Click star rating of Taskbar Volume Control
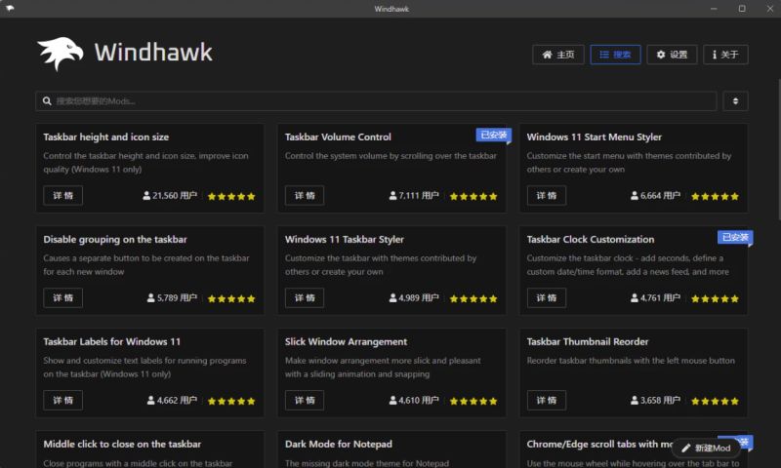Viewport: 781px width, 468px height. click(x=473, y=196)
